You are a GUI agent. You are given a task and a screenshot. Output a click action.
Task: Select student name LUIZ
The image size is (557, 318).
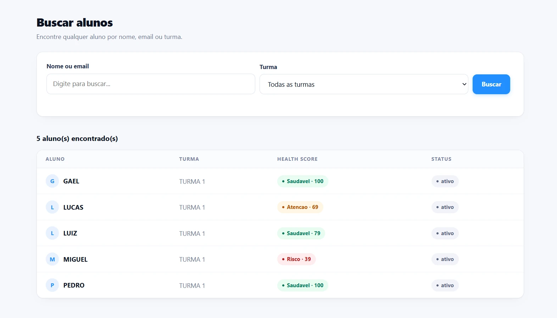tap(70, 233)
